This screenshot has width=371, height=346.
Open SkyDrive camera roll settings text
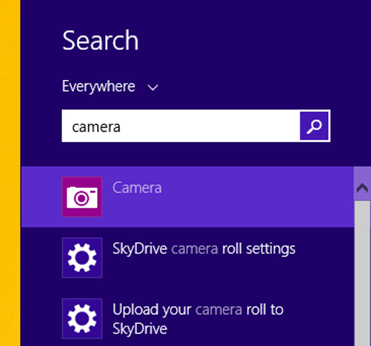204,248
